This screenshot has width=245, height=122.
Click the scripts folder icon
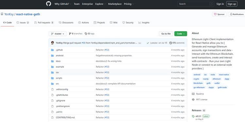click(x=52, y=78)
